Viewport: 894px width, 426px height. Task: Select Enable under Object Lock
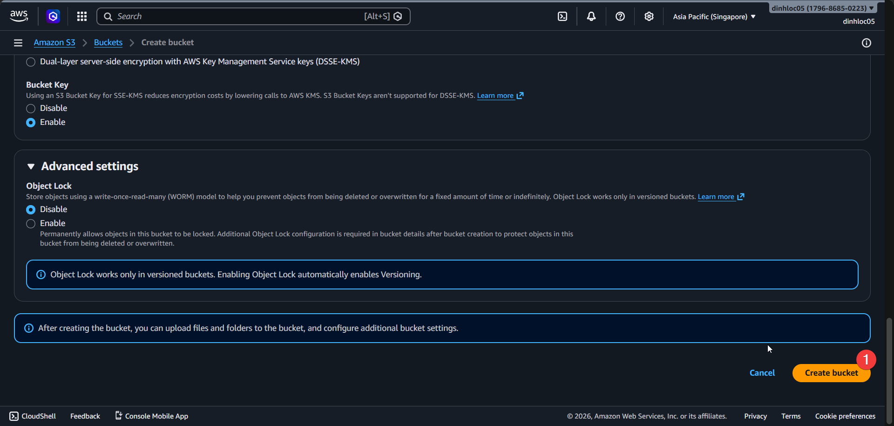31,224
